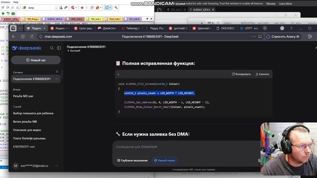
Task: Switch to the ILI9341_GFX.h tab in Keil
Action: click(x=53, y=19)
